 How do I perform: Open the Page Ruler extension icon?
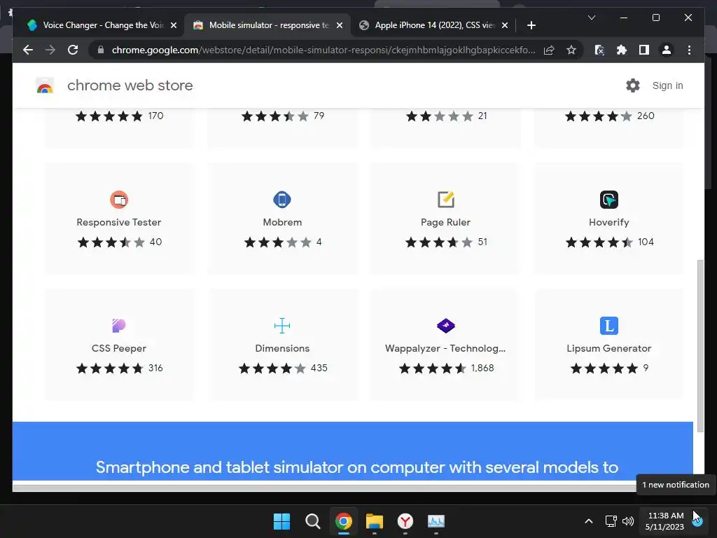(445, 200)
